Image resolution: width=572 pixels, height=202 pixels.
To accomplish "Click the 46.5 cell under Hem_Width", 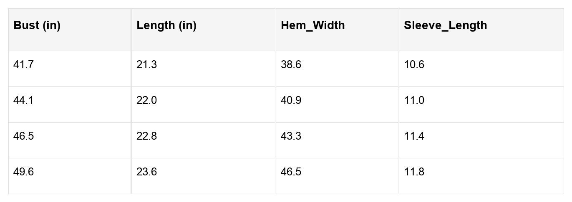I will [x=291, y=172].
